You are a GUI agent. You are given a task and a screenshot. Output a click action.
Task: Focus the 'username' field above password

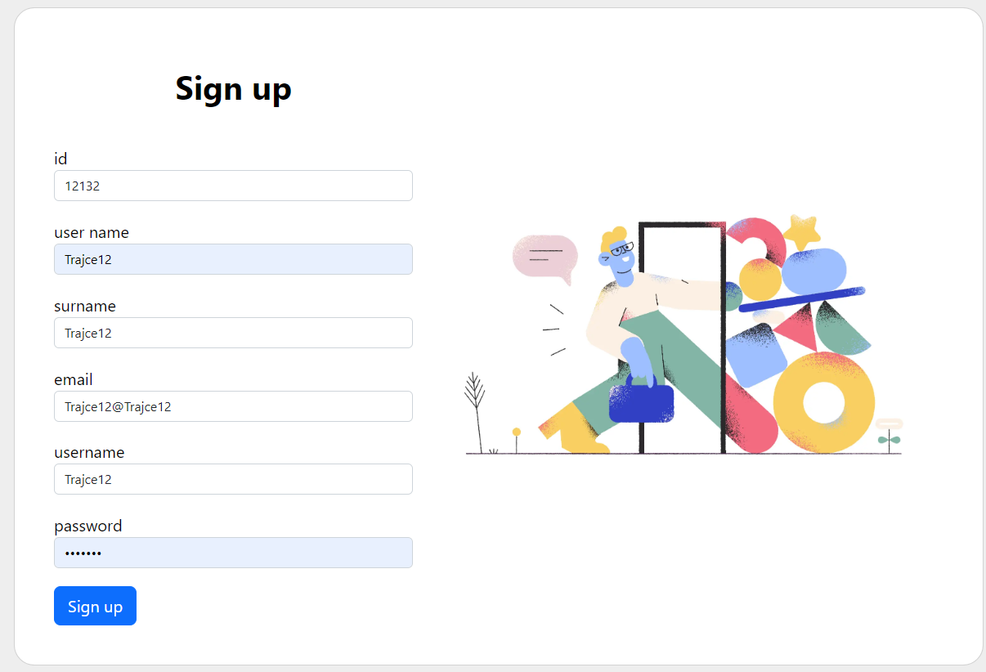(233, 479)
